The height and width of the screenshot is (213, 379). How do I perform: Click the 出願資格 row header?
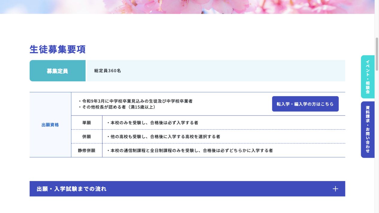pos(50,125)
